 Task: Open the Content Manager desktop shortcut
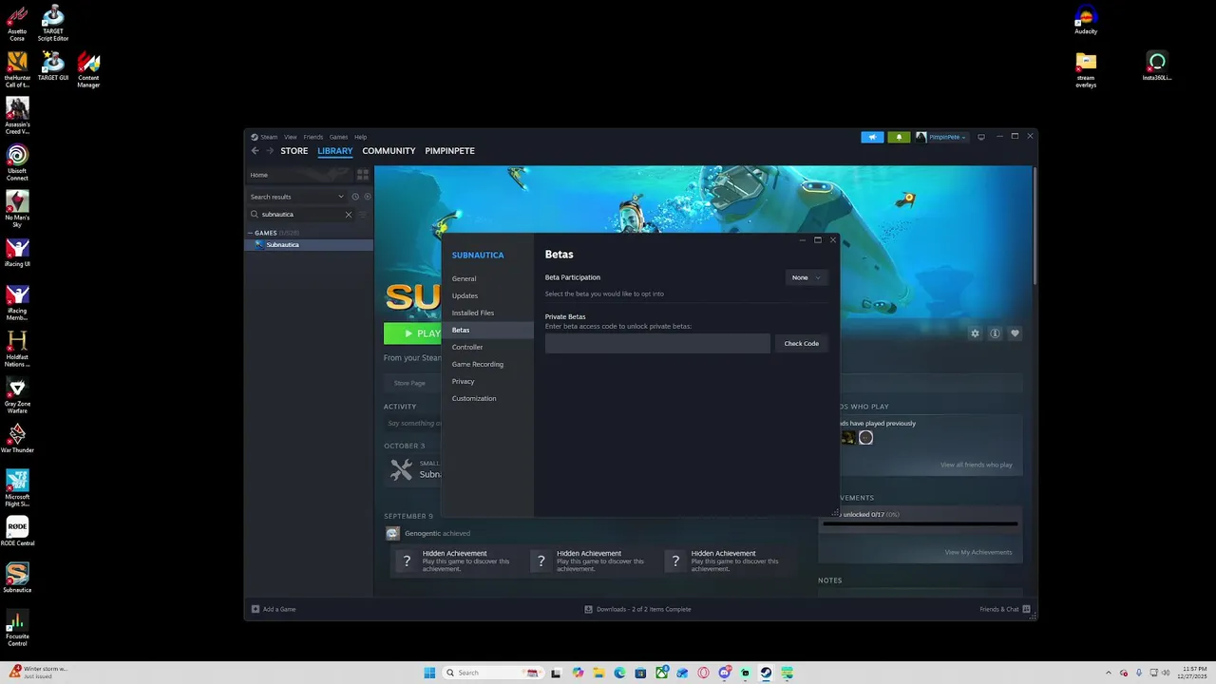click(88, 69)
